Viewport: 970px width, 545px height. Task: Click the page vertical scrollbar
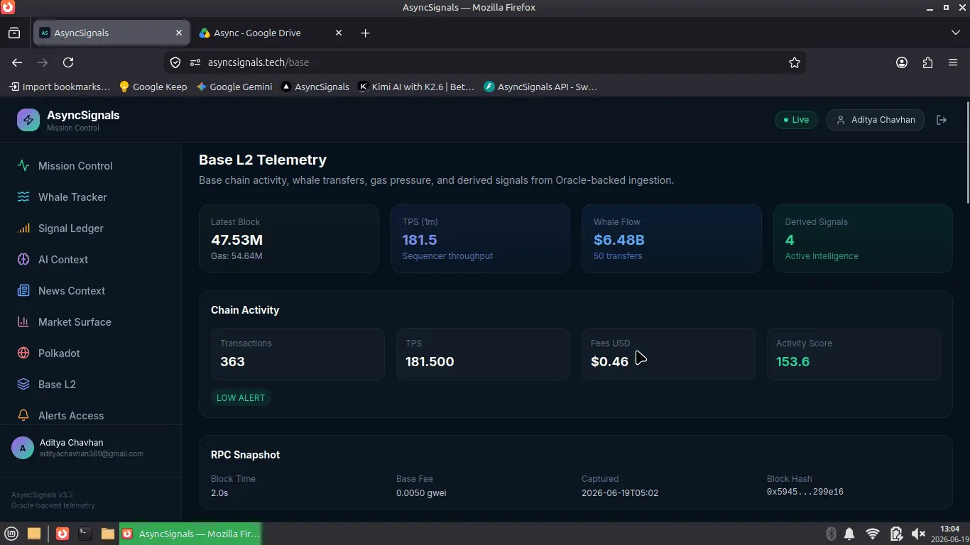pyautogui.click(x=966, y=152)
